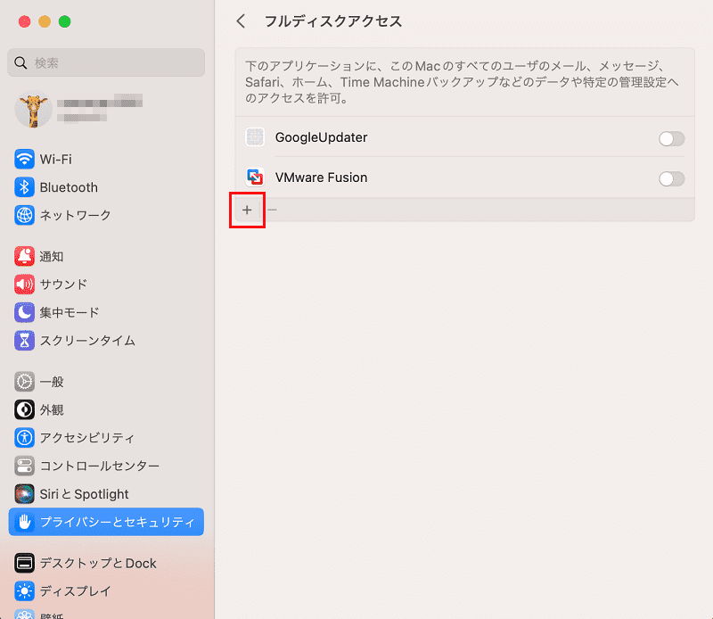Click the 通知 bell icon
The width and height of the screenshot is (713, 619).
(24, 256)
